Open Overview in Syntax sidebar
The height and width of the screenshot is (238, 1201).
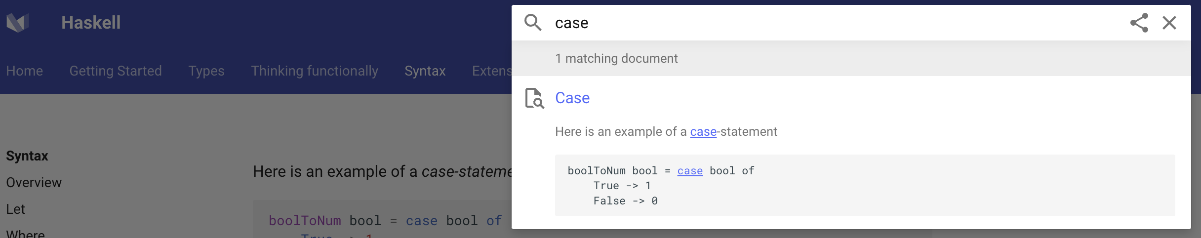click(x=34, y=183)
